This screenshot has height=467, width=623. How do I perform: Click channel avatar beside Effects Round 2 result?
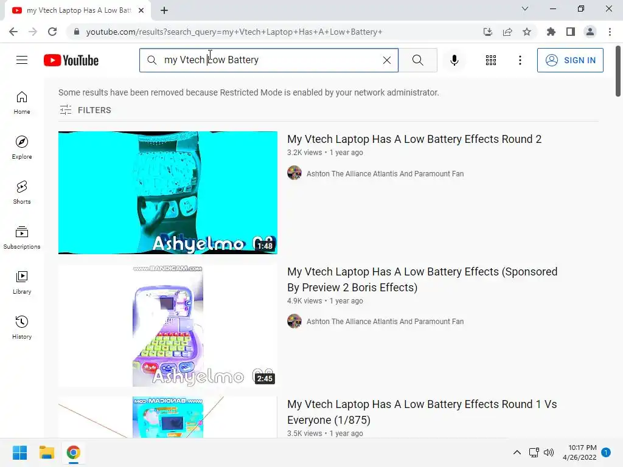294,173
